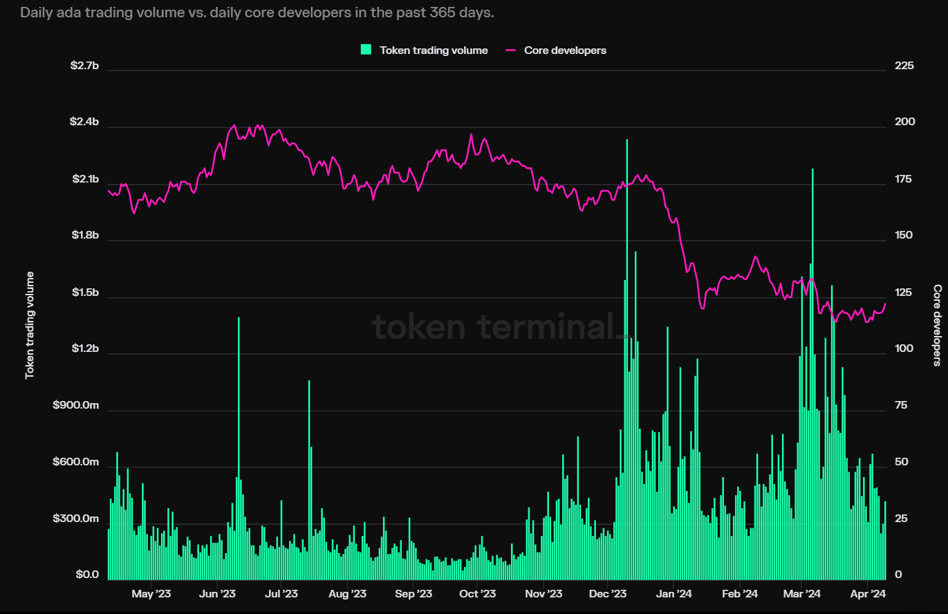Screen dimensions: 948x614
Task: Click the chart title about daily ada trading volume
Action: 257,13
